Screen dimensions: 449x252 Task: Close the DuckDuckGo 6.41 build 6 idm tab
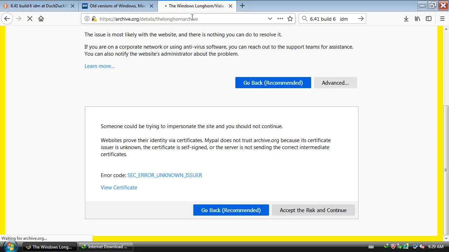point(73,6)
